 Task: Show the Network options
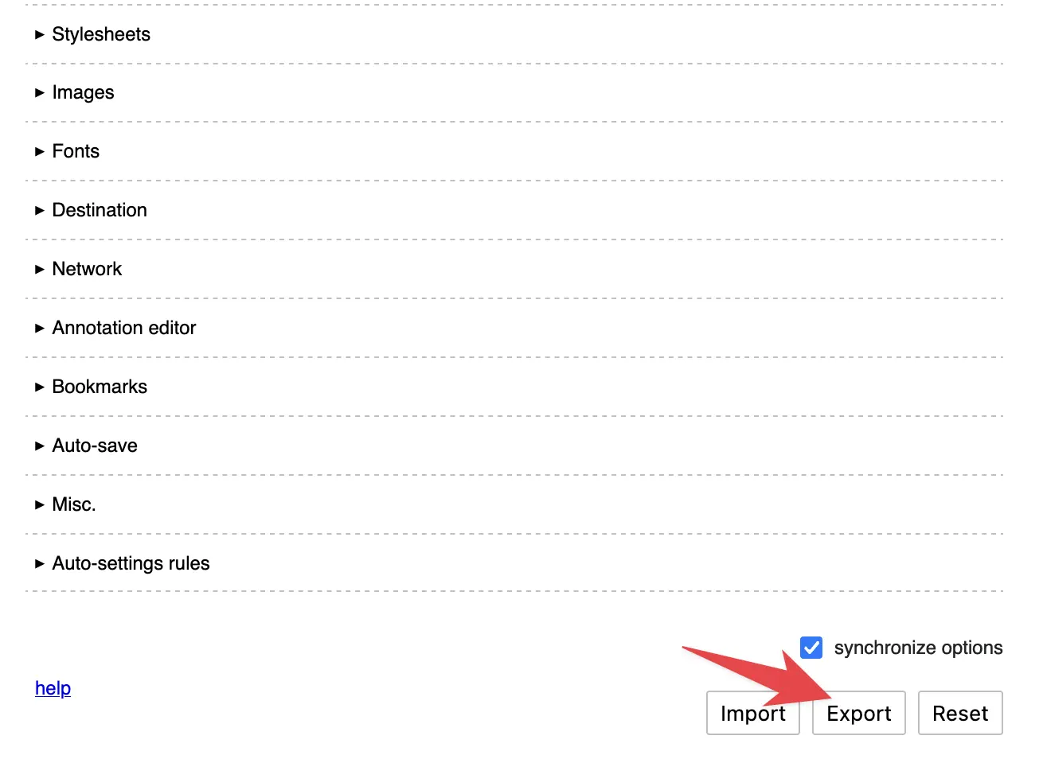87,270
